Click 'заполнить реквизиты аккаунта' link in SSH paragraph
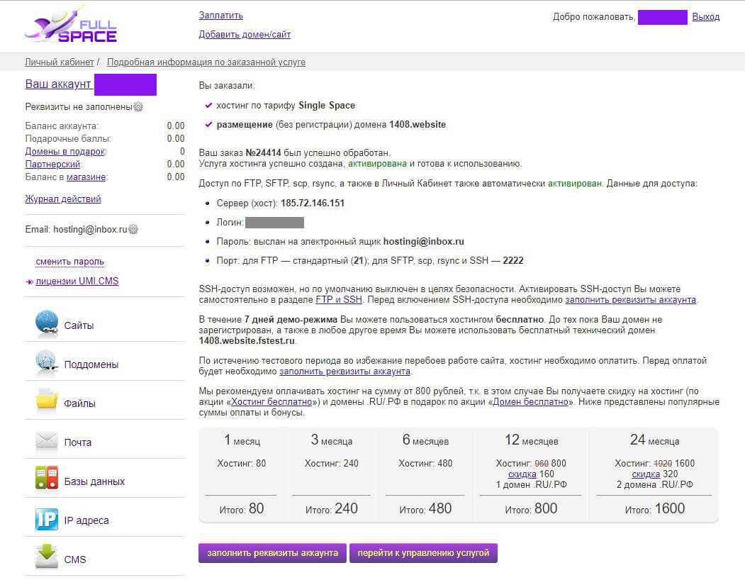Image resolution: width=745 pixels, height=580 pixels. 630,299
